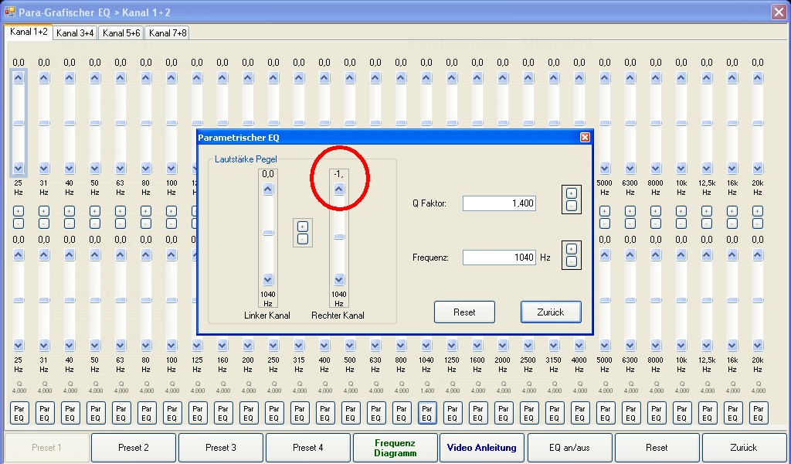791x464 pixels.
Task: Open Kanal 5+6 tab
Action: click(x=121, y=33)
